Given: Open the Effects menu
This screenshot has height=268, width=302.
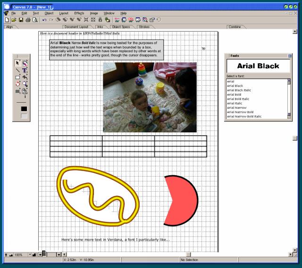Looking at the screenshot, I should point(79,13).
